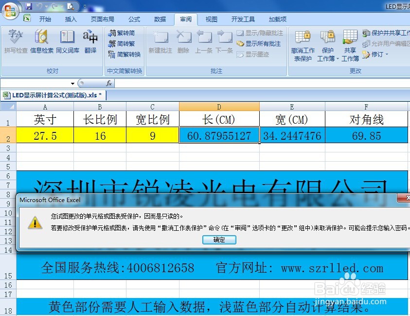Open 信息检索 research tool
This screenshot has width=410, height=316.
pyautogui.click(x=41, y=41)
